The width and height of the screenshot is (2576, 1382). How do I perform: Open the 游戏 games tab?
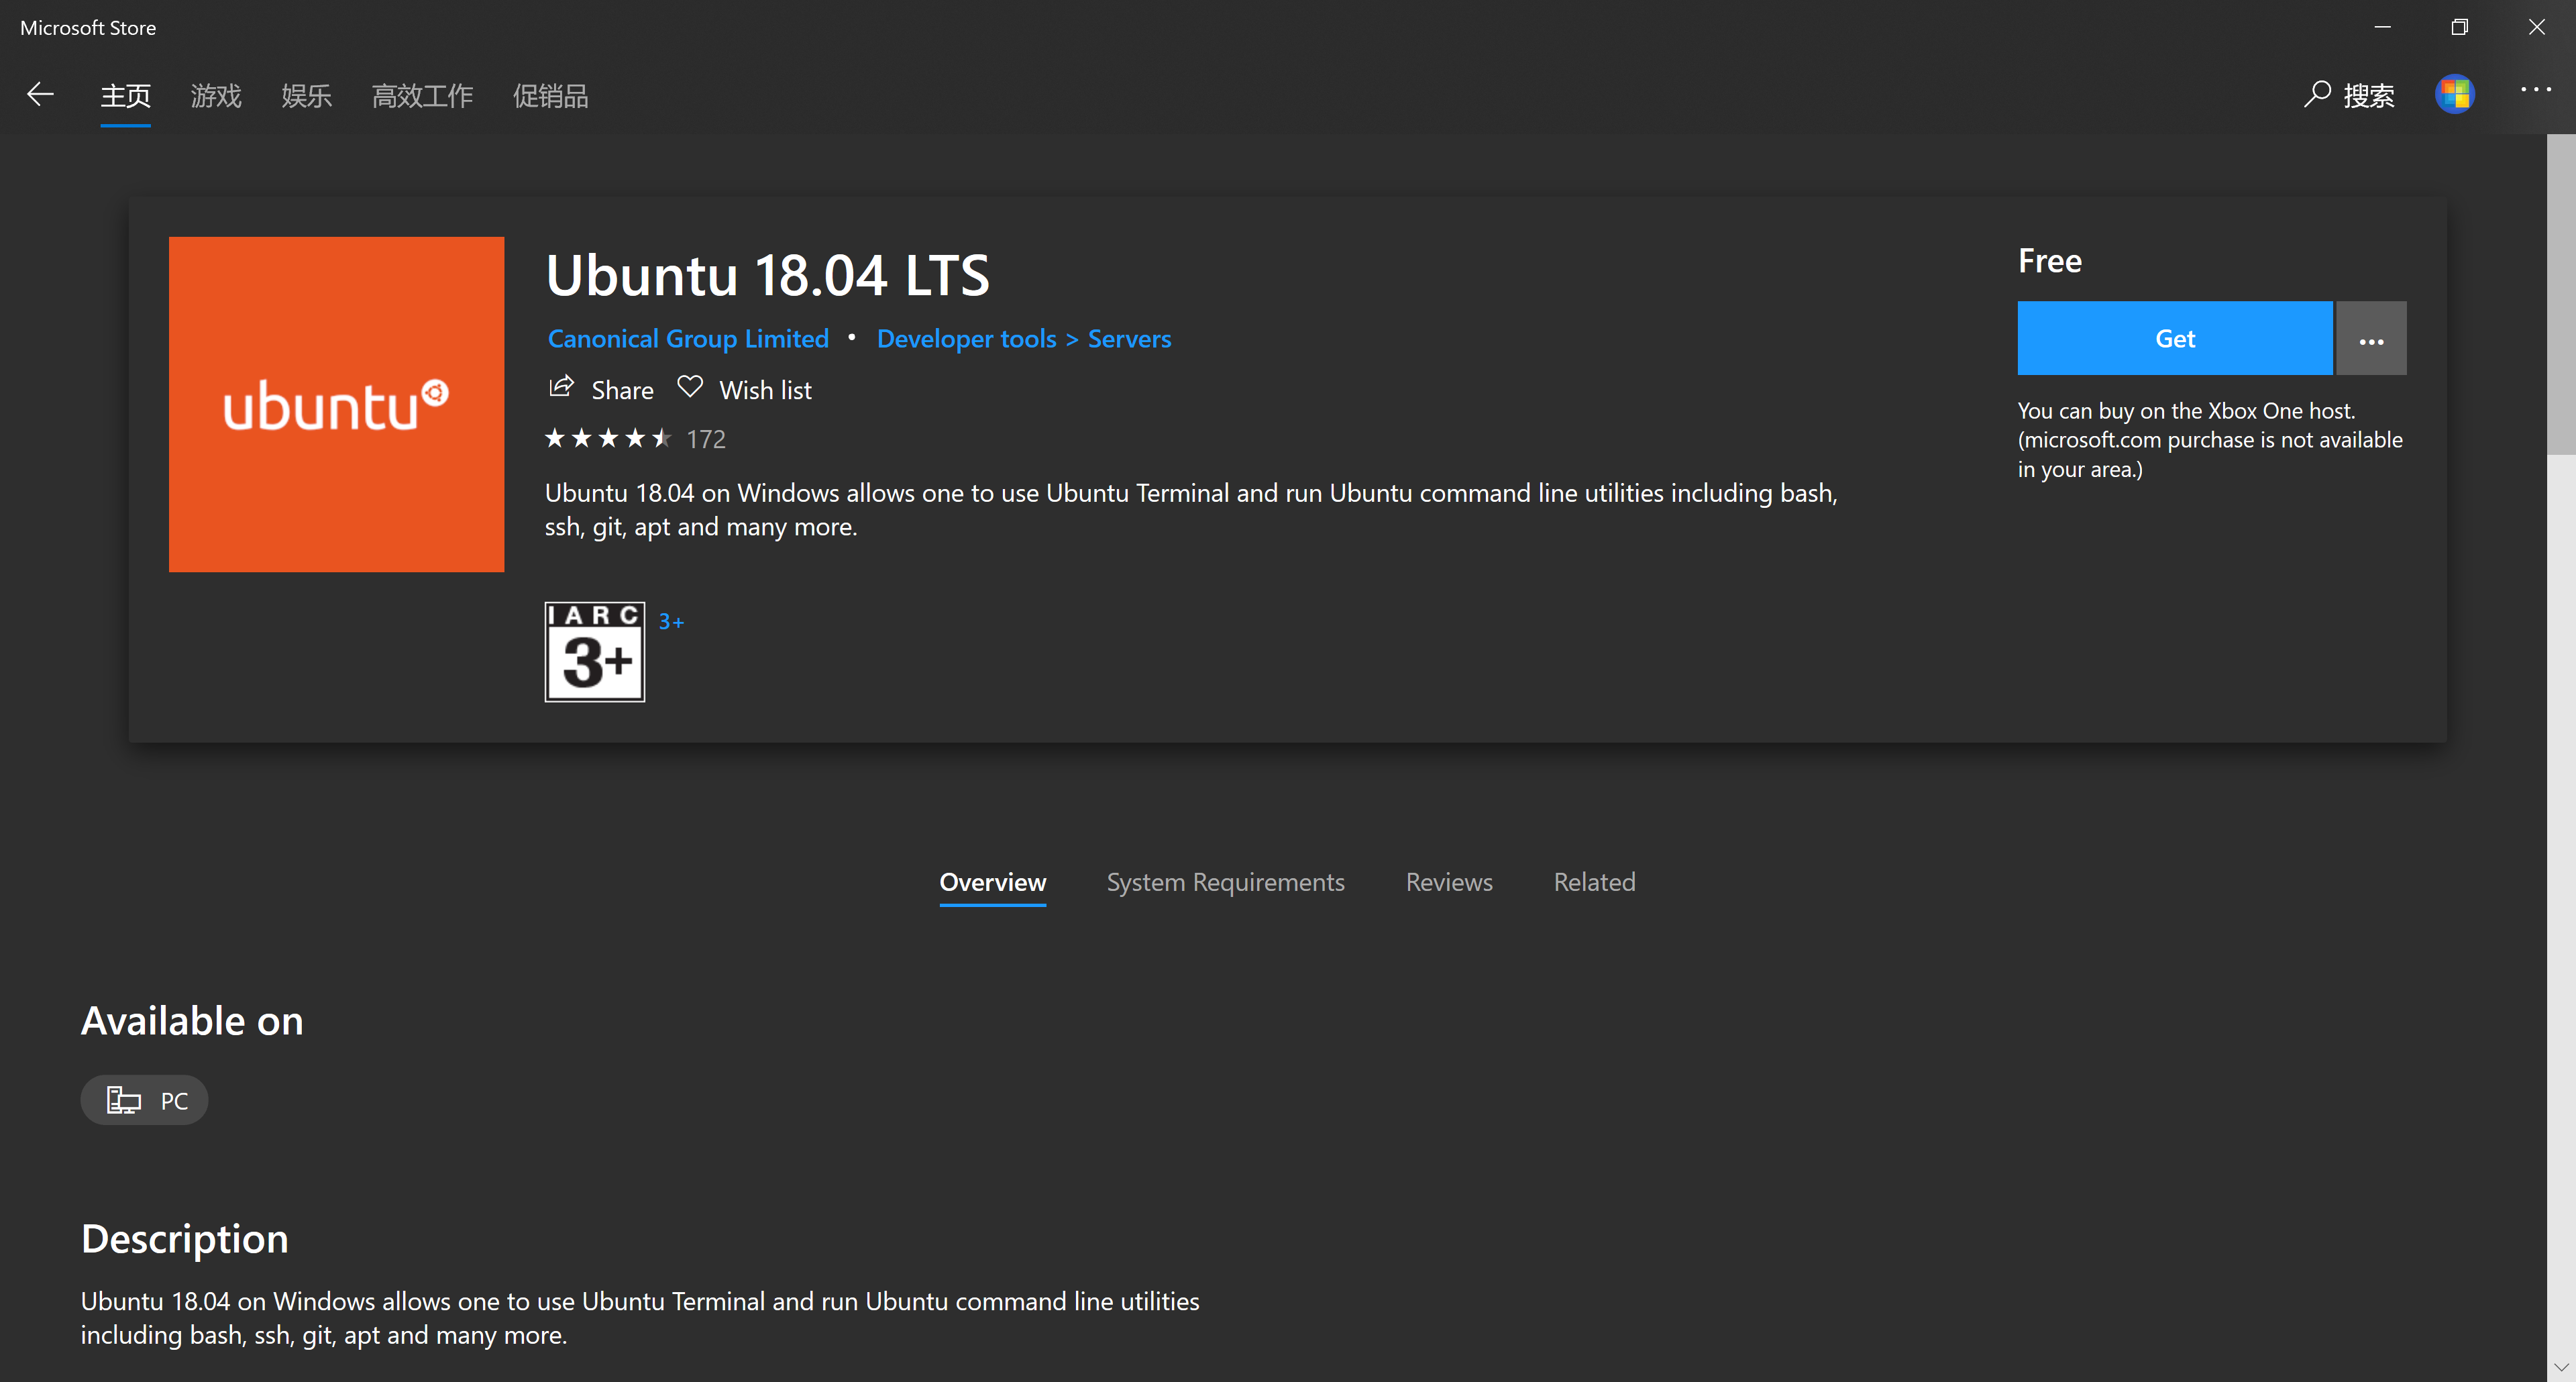pyautogui.click(x=216, y=96)
